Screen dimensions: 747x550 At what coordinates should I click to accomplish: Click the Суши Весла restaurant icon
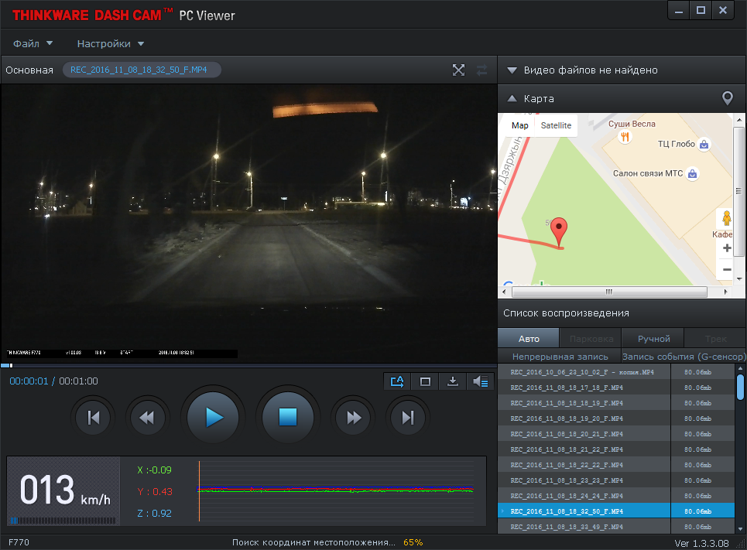click(x=625, y=137)
